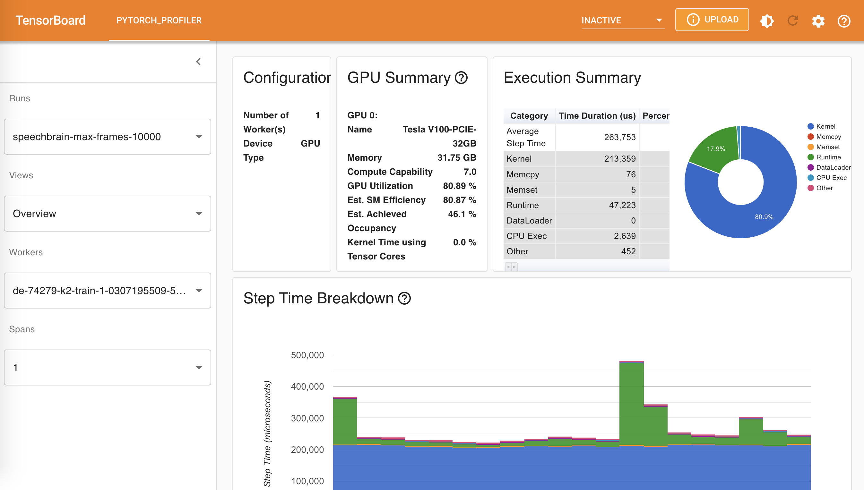Select the PYTORCH_PROFILER tab

(x=159, y=20)
